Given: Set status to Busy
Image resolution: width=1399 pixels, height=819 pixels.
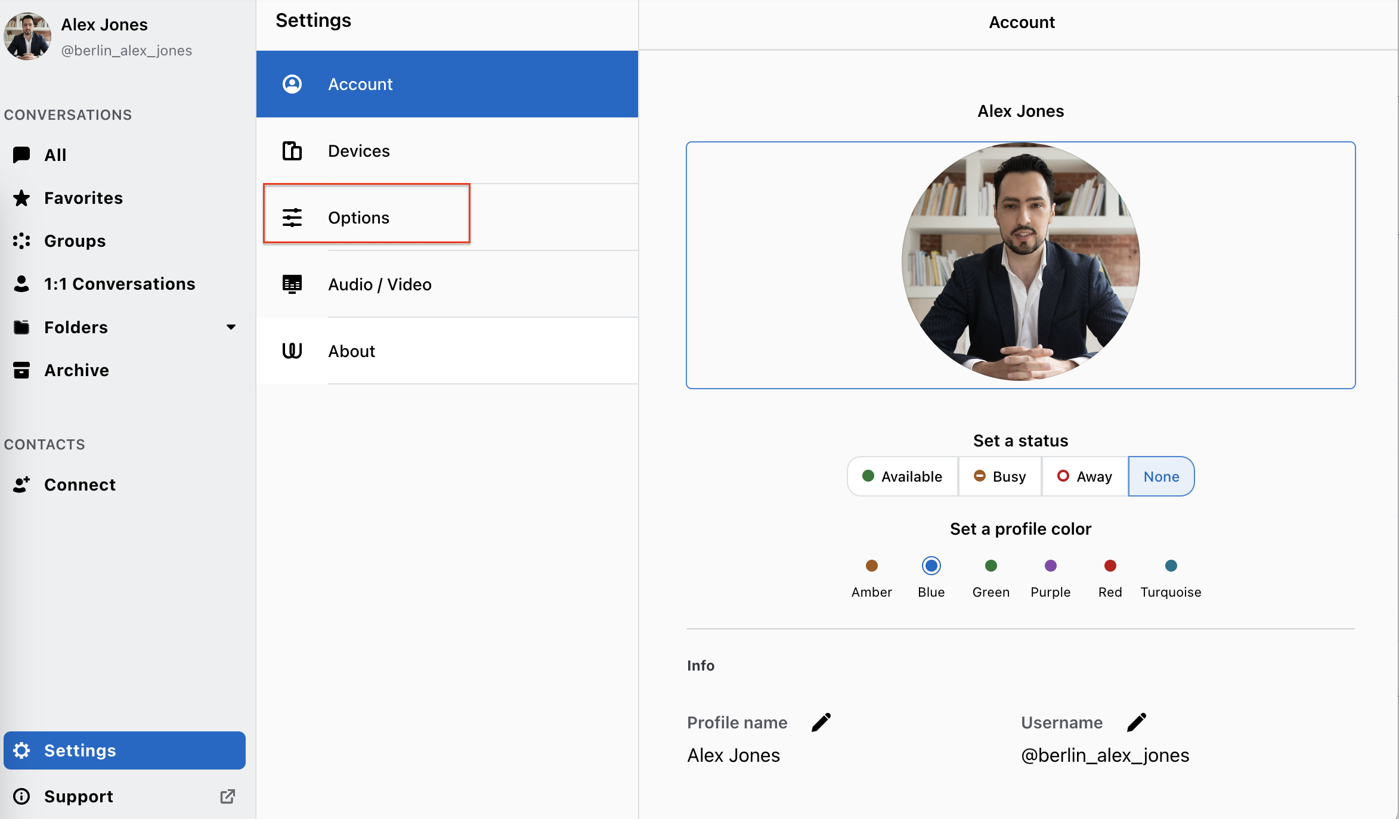Looking at the screenshot, I should click(x=1000, y=476).
